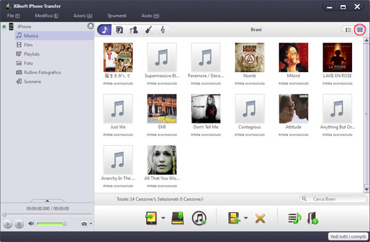Image resolution: width=370 pixels, height=242 pixels.
Task: Click the eject iPhone icon
Action: click(91, 26)
